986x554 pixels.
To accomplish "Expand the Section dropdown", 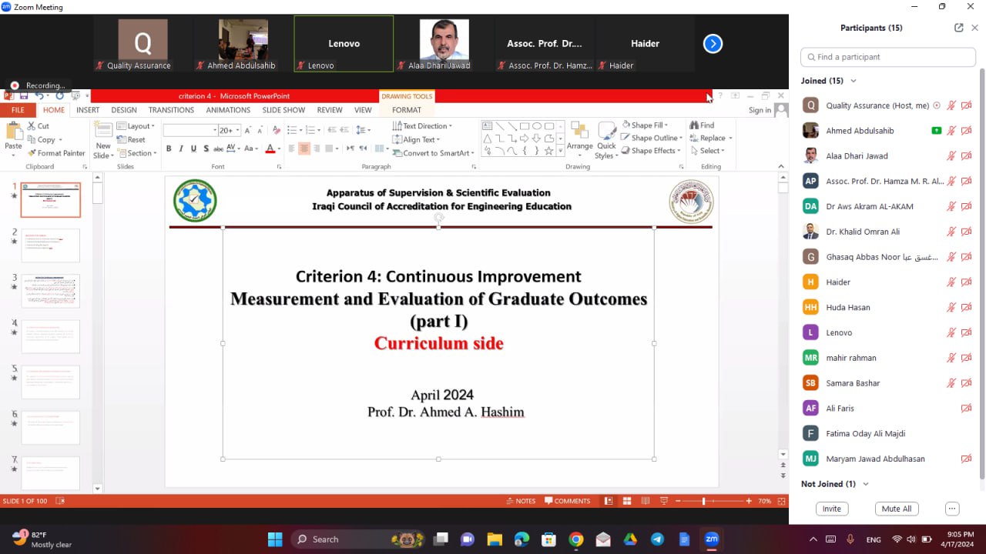I will tap(136, 153).
